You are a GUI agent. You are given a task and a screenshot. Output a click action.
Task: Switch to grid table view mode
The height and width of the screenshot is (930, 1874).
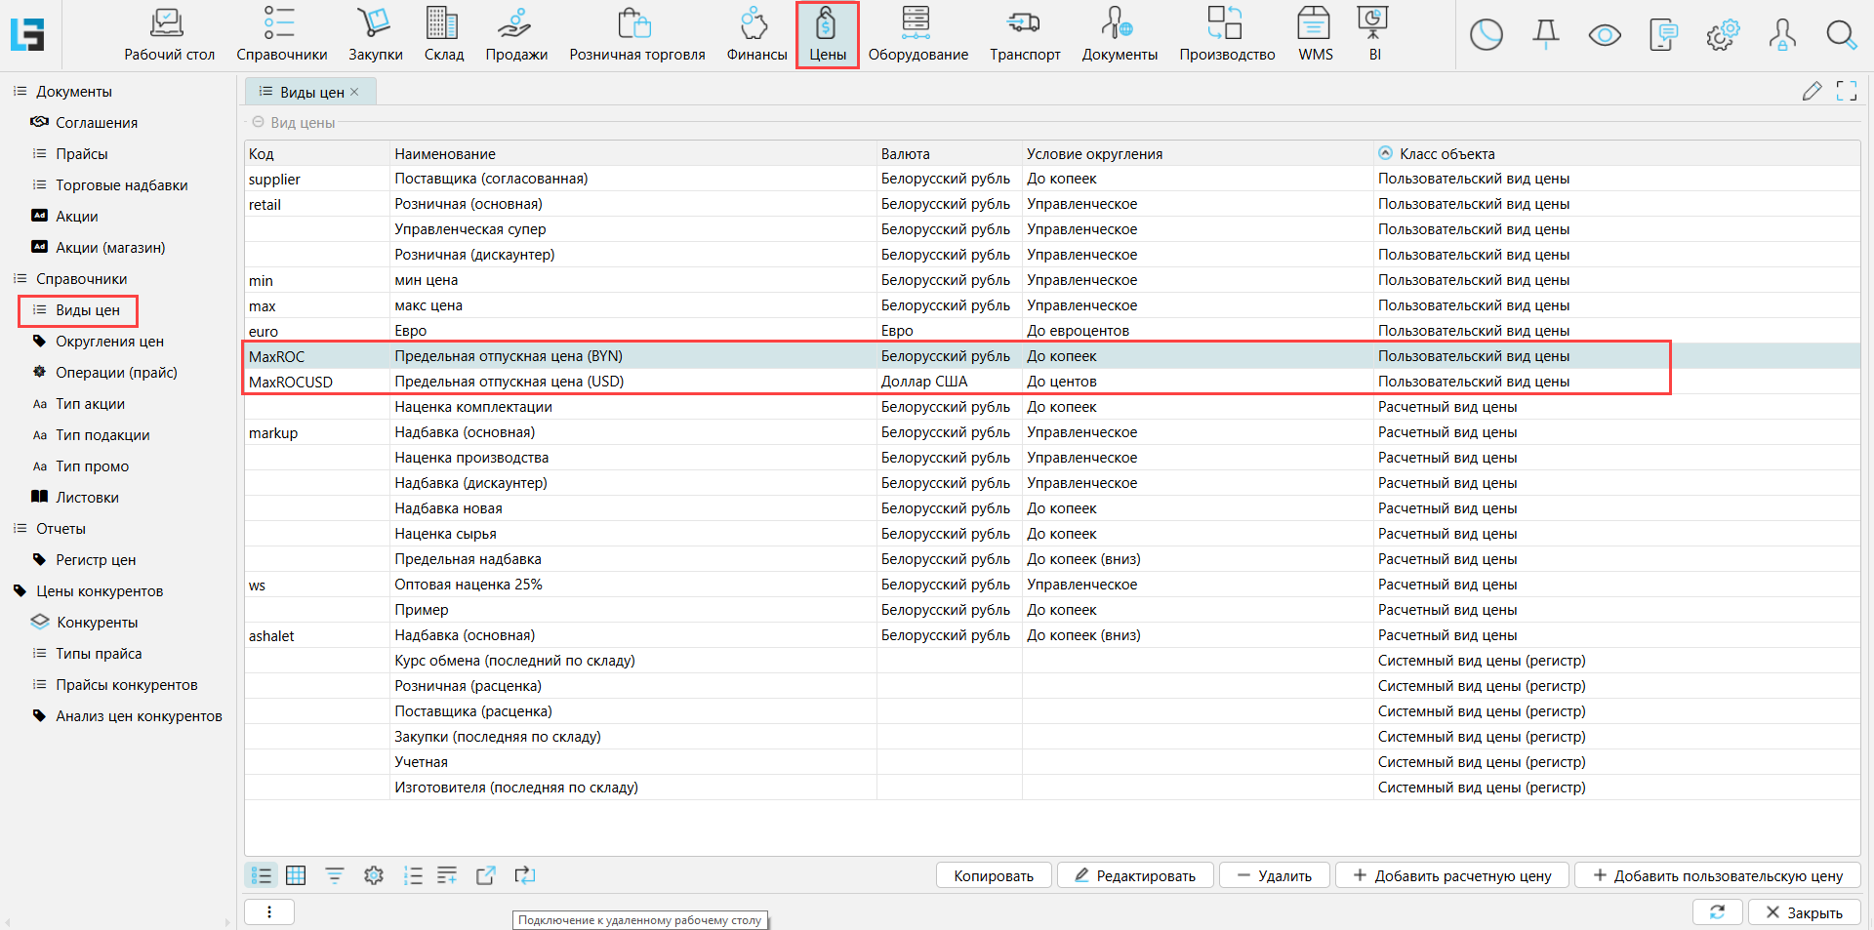(296, 875)
